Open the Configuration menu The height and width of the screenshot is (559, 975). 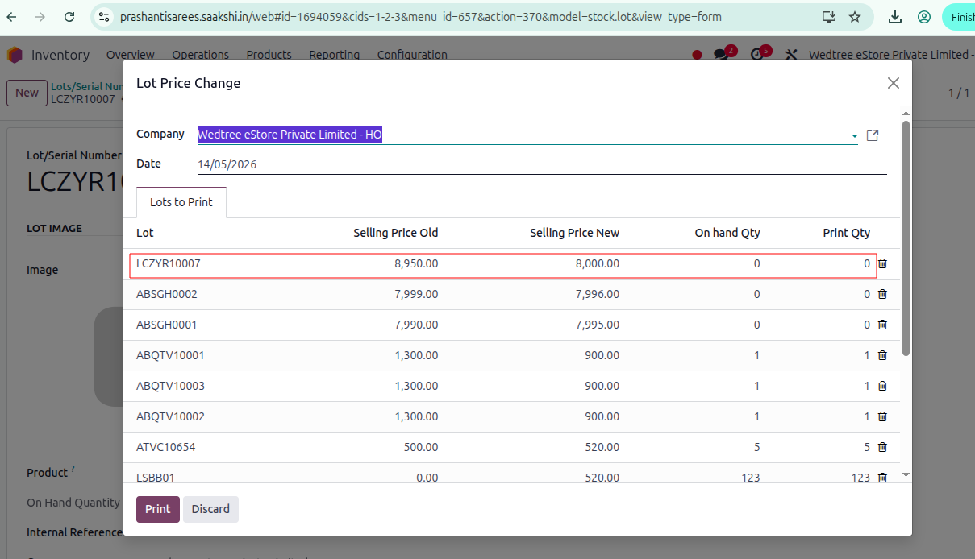click(x=412, y=55)
